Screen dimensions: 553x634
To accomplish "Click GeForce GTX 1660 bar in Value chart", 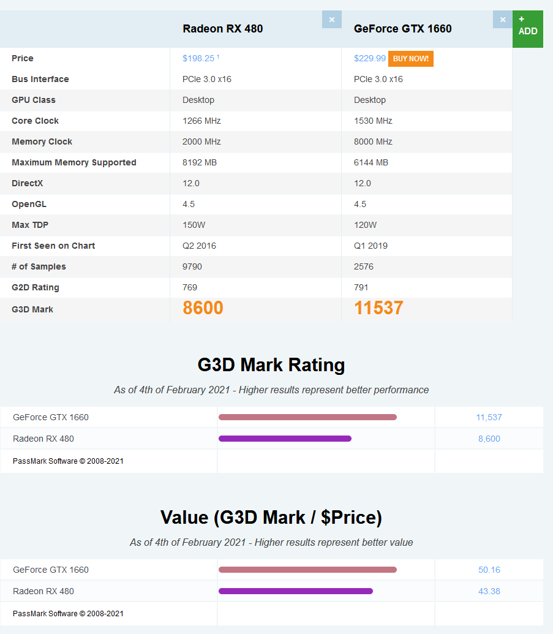I will 307,570.
